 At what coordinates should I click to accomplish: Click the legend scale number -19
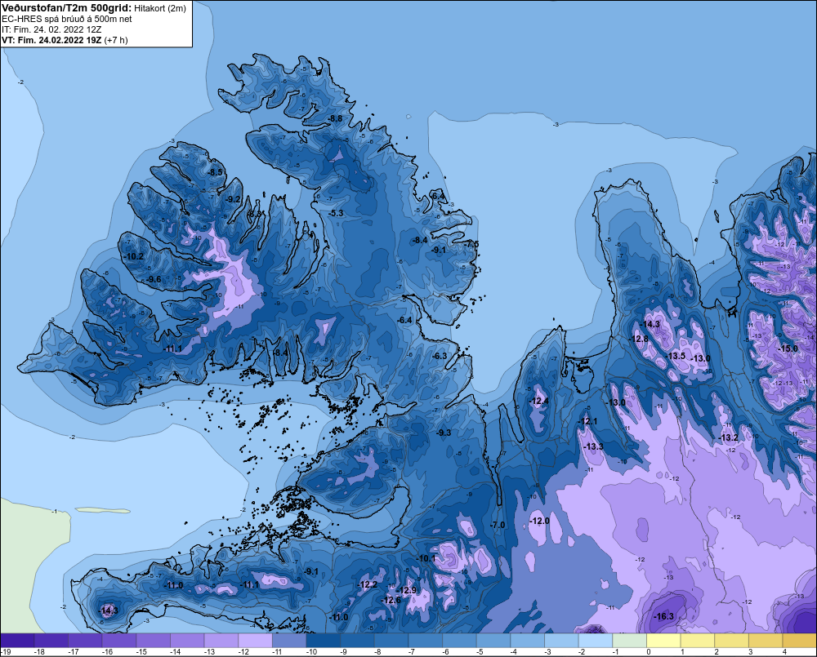click(7, 652)
